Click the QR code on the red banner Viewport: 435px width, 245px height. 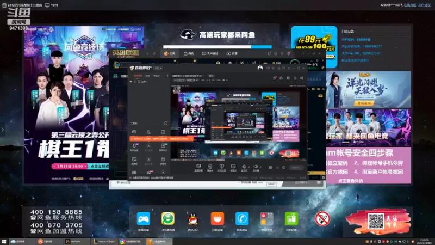(x=376, y=221)
